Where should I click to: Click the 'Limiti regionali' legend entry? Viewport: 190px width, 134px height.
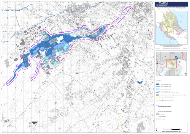pos(162,114)
